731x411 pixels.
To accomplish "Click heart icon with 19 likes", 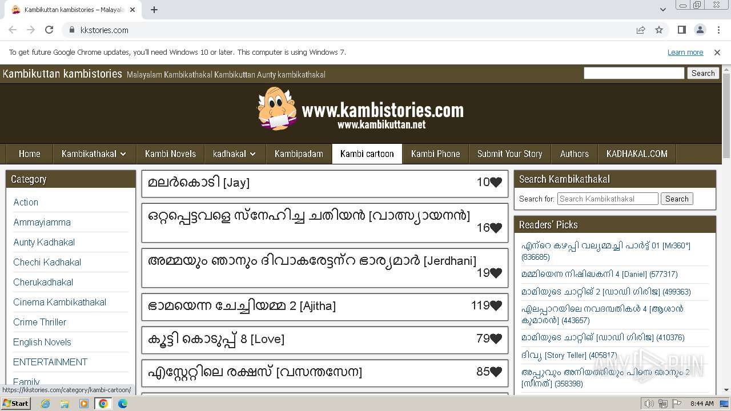I will [496, 273].
